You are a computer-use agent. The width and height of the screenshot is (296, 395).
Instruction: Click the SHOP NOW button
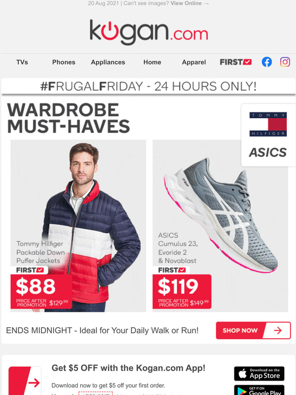point(253,330)
